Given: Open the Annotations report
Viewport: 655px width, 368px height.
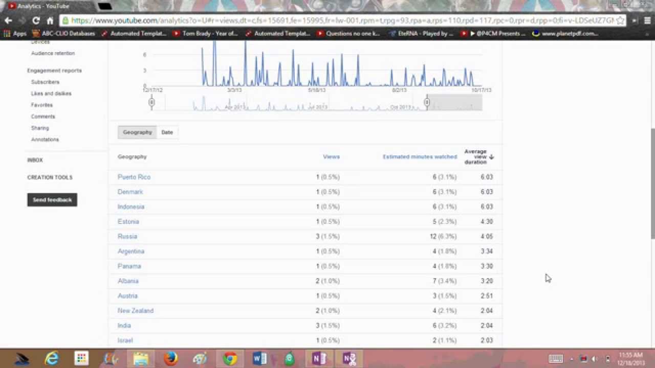Looking at the screenshot, I should (45, 140).
